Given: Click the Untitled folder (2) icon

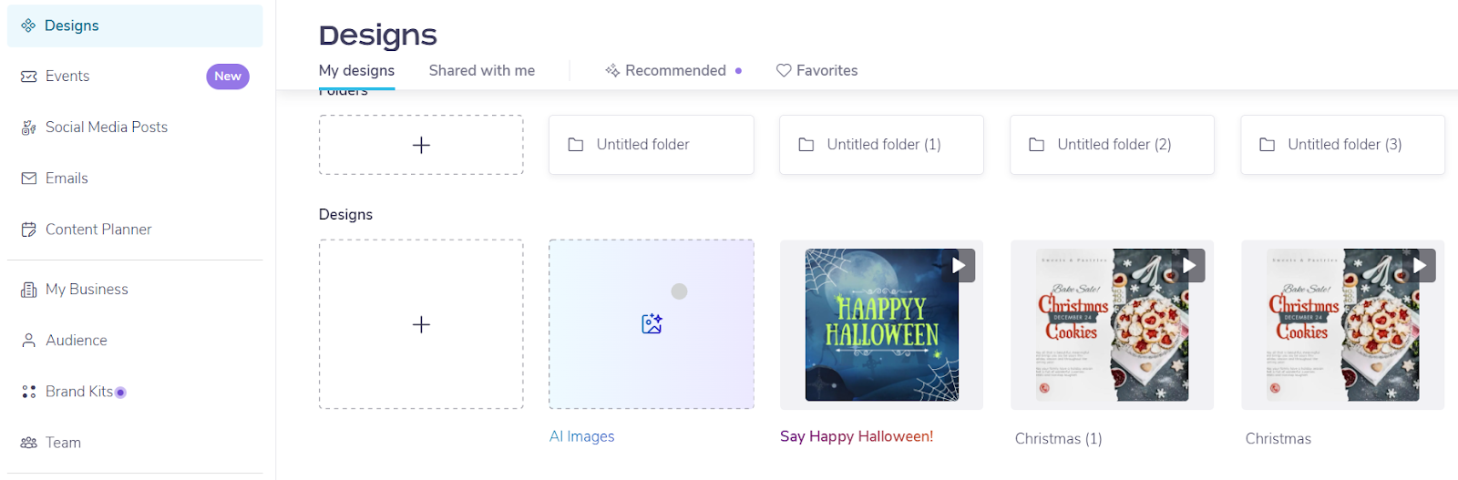Looking at the screenshot, I should point(1037,144).
